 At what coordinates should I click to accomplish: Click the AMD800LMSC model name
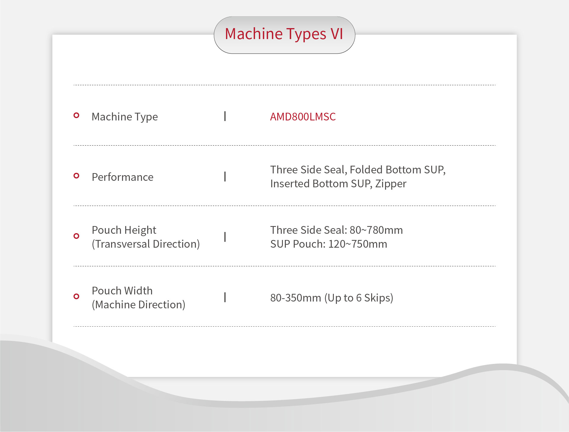pos(303,117)
